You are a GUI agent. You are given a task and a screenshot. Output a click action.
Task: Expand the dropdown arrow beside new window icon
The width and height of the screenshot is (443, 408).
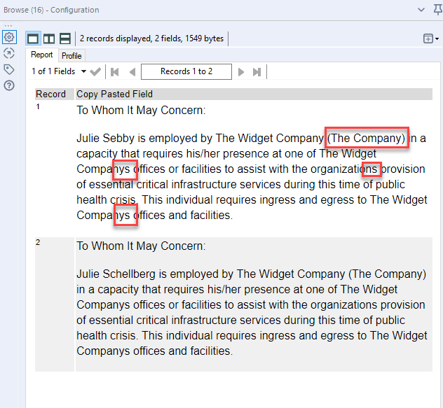(437, 38)
